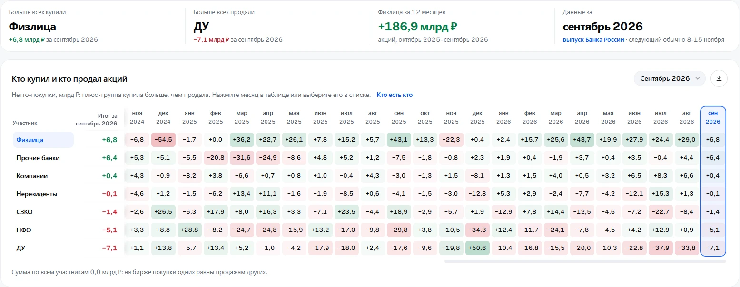The width and height of the screenshot is (740, 287).
Task: Switch to the ноя 2024 month column
Action: (x=137, y=117)
